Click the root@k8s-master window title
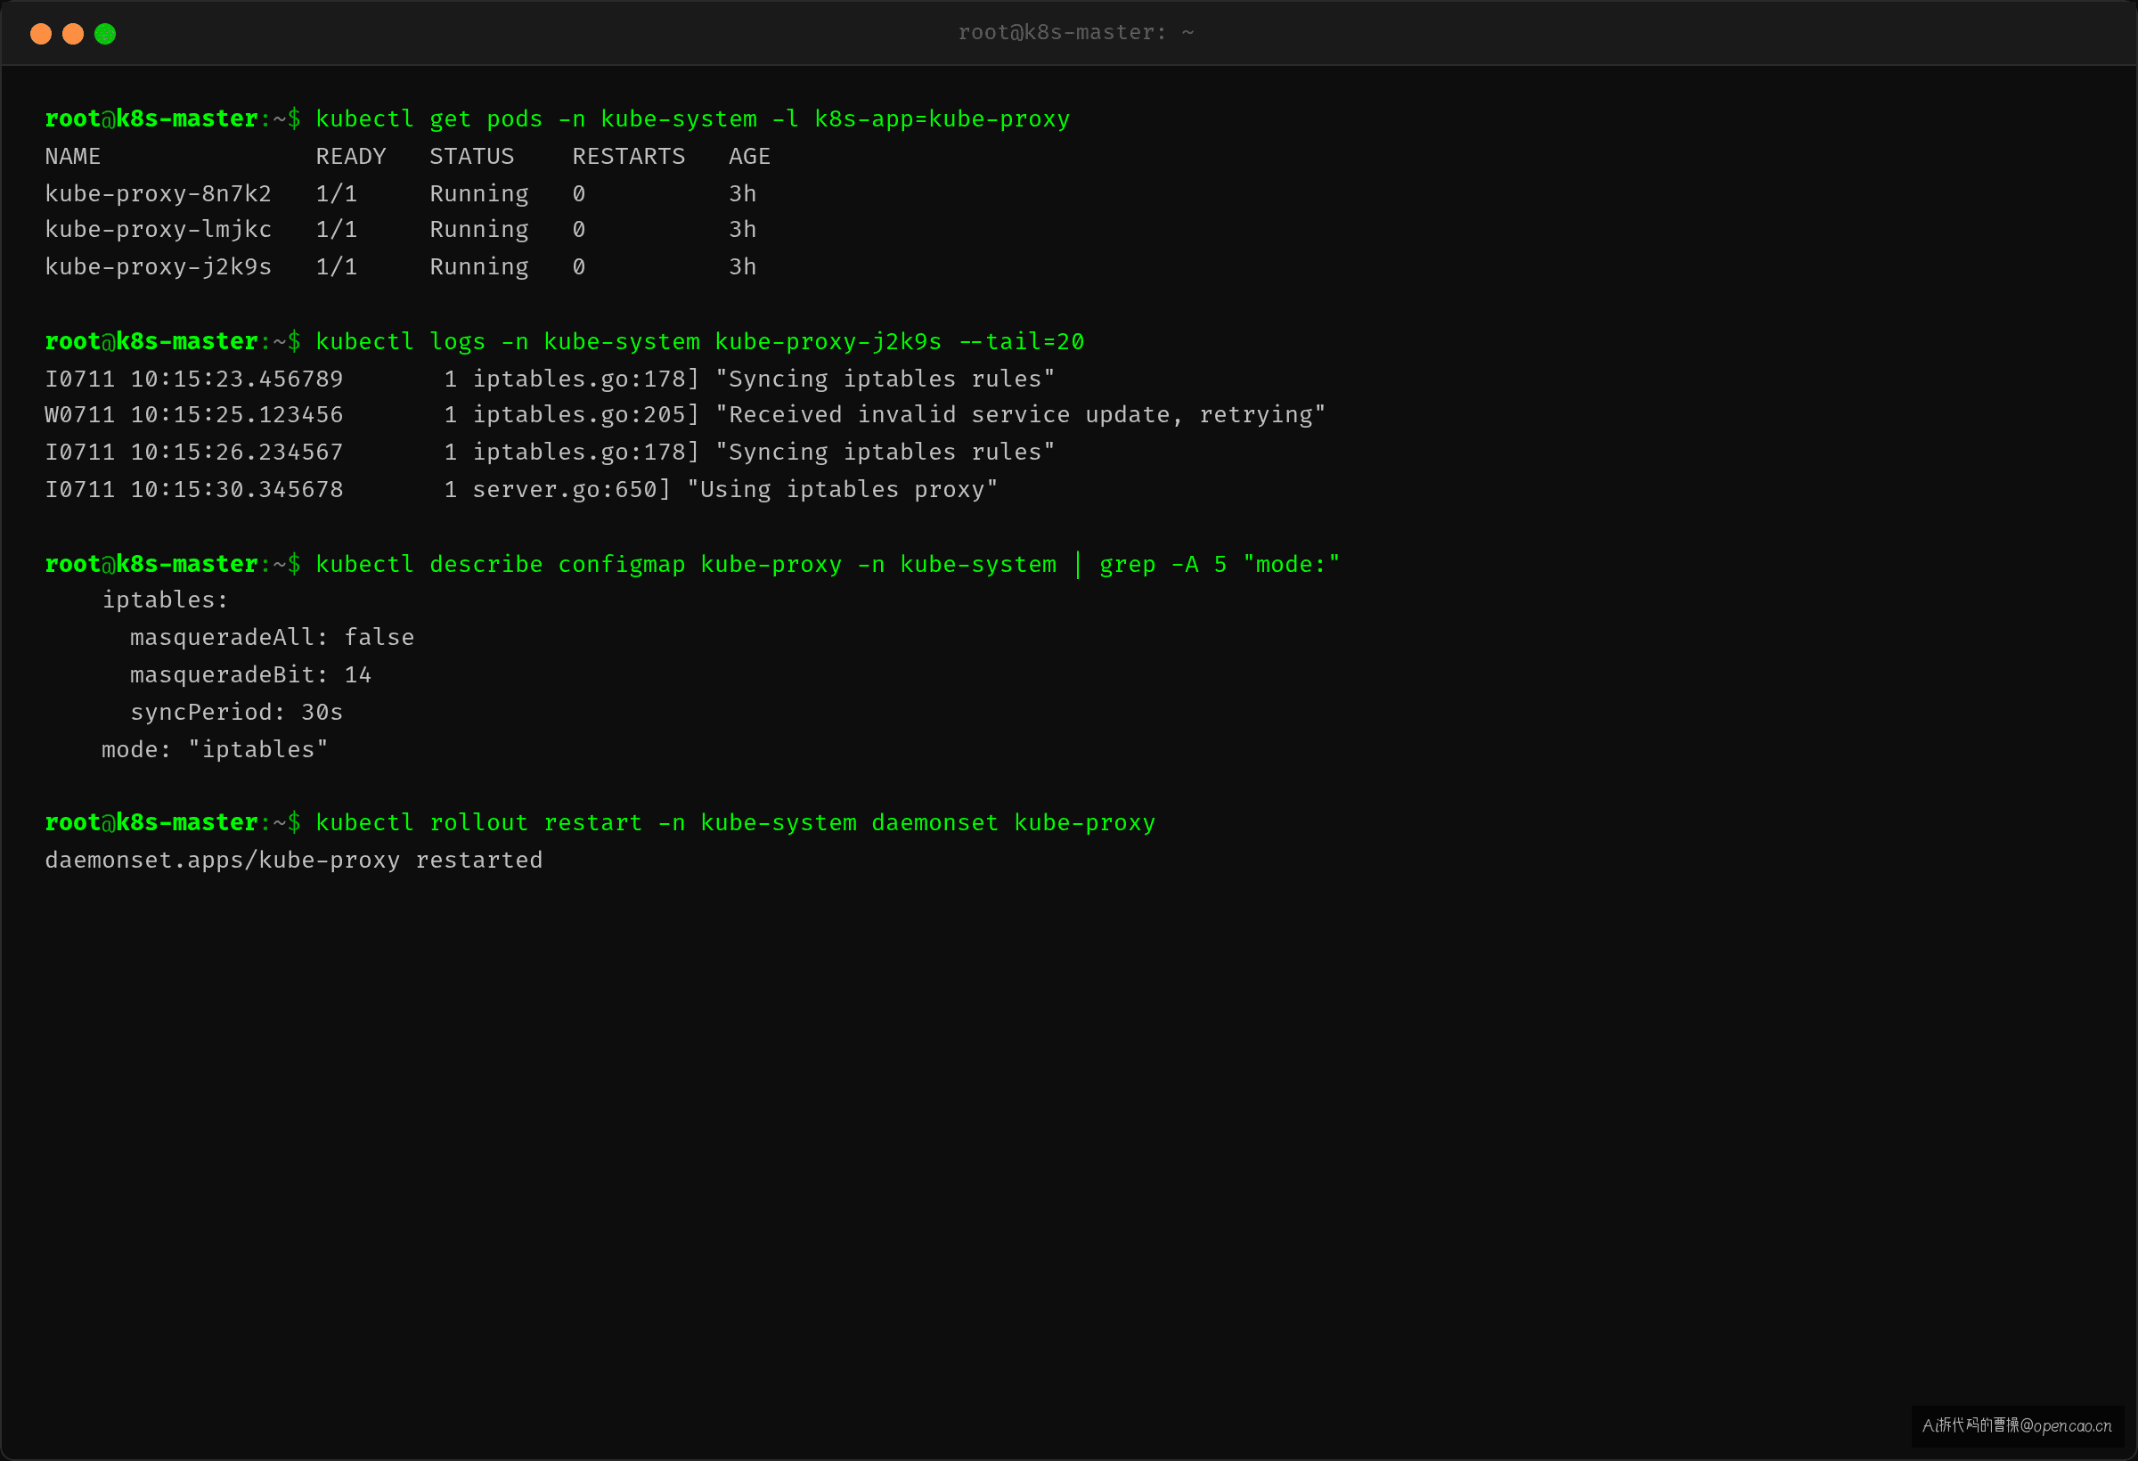This screenshot has height=1461, width=2138. pos(1075,33)
